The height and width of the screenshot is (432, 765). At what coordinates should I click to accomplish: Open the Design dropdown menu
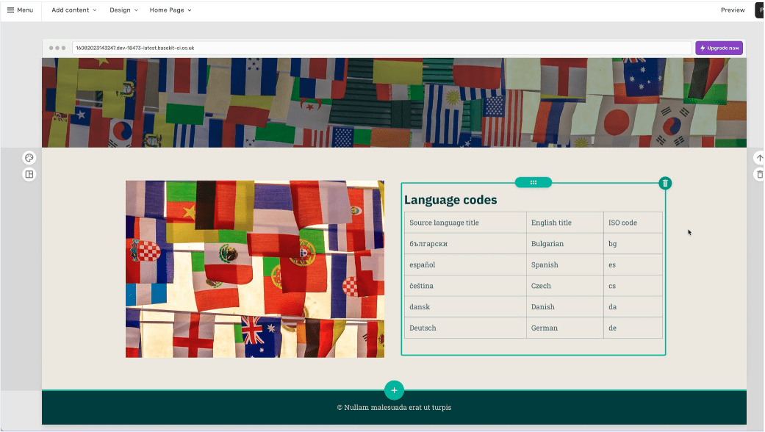click(123, 10)
